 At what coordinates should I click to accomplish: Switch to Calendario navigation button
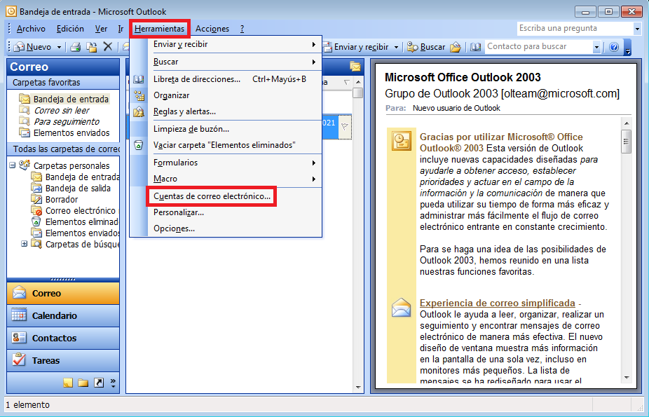(63, 315)
